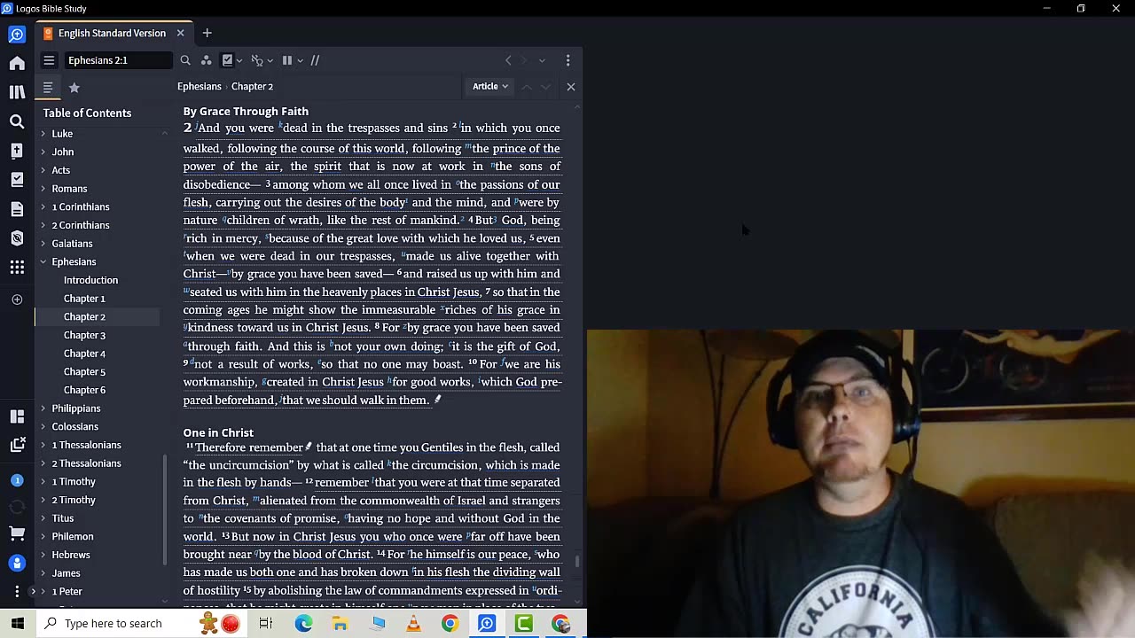Expand the Hebrews tree node

tap(43, 555)
